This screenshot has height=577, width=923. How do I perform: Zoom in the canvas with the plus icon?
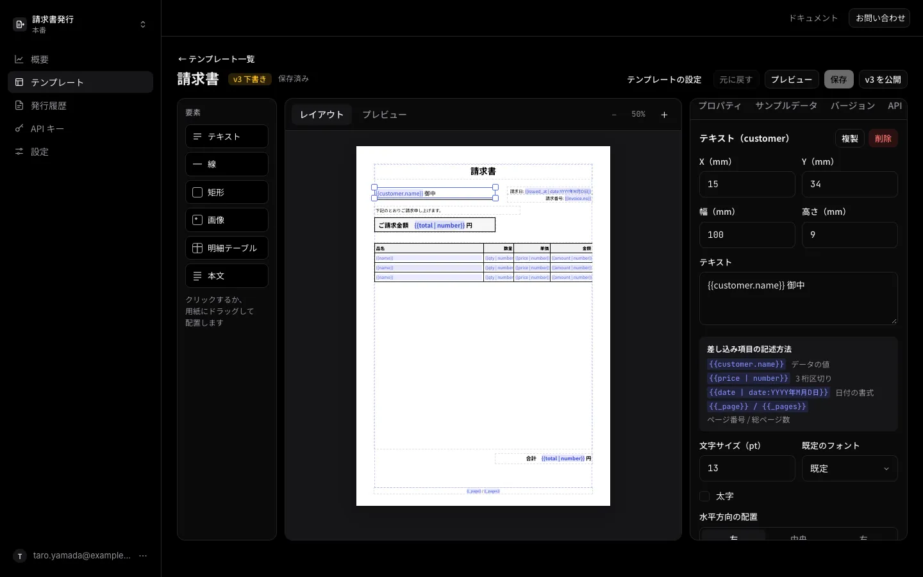point(664,115)
